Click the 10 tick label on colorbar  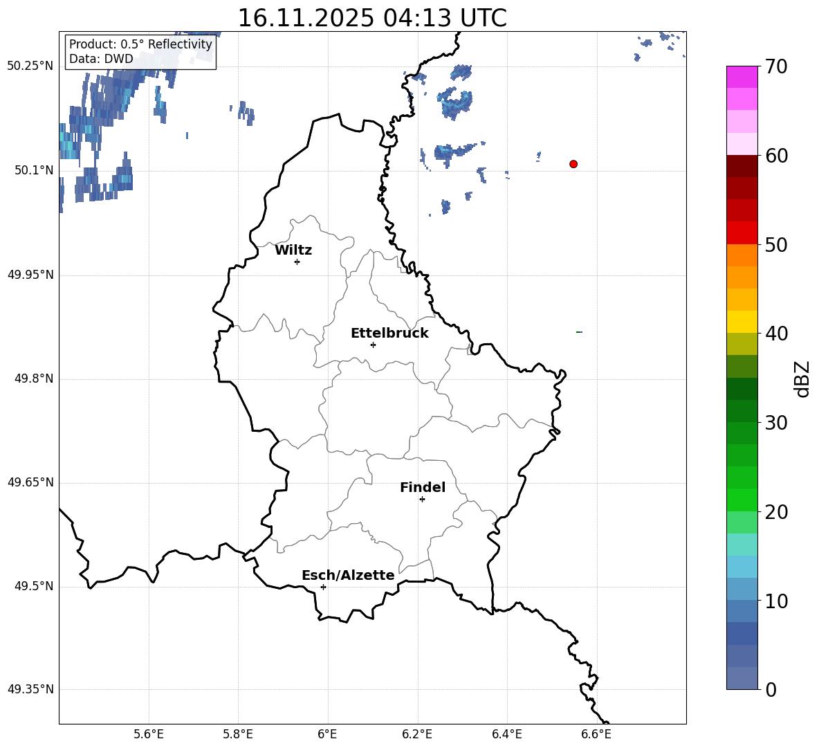point(776,601)
